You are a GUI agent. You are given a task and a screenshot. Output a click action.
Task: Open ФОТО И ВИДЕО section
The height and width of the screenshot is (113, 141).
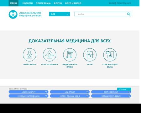pos(73,3)
